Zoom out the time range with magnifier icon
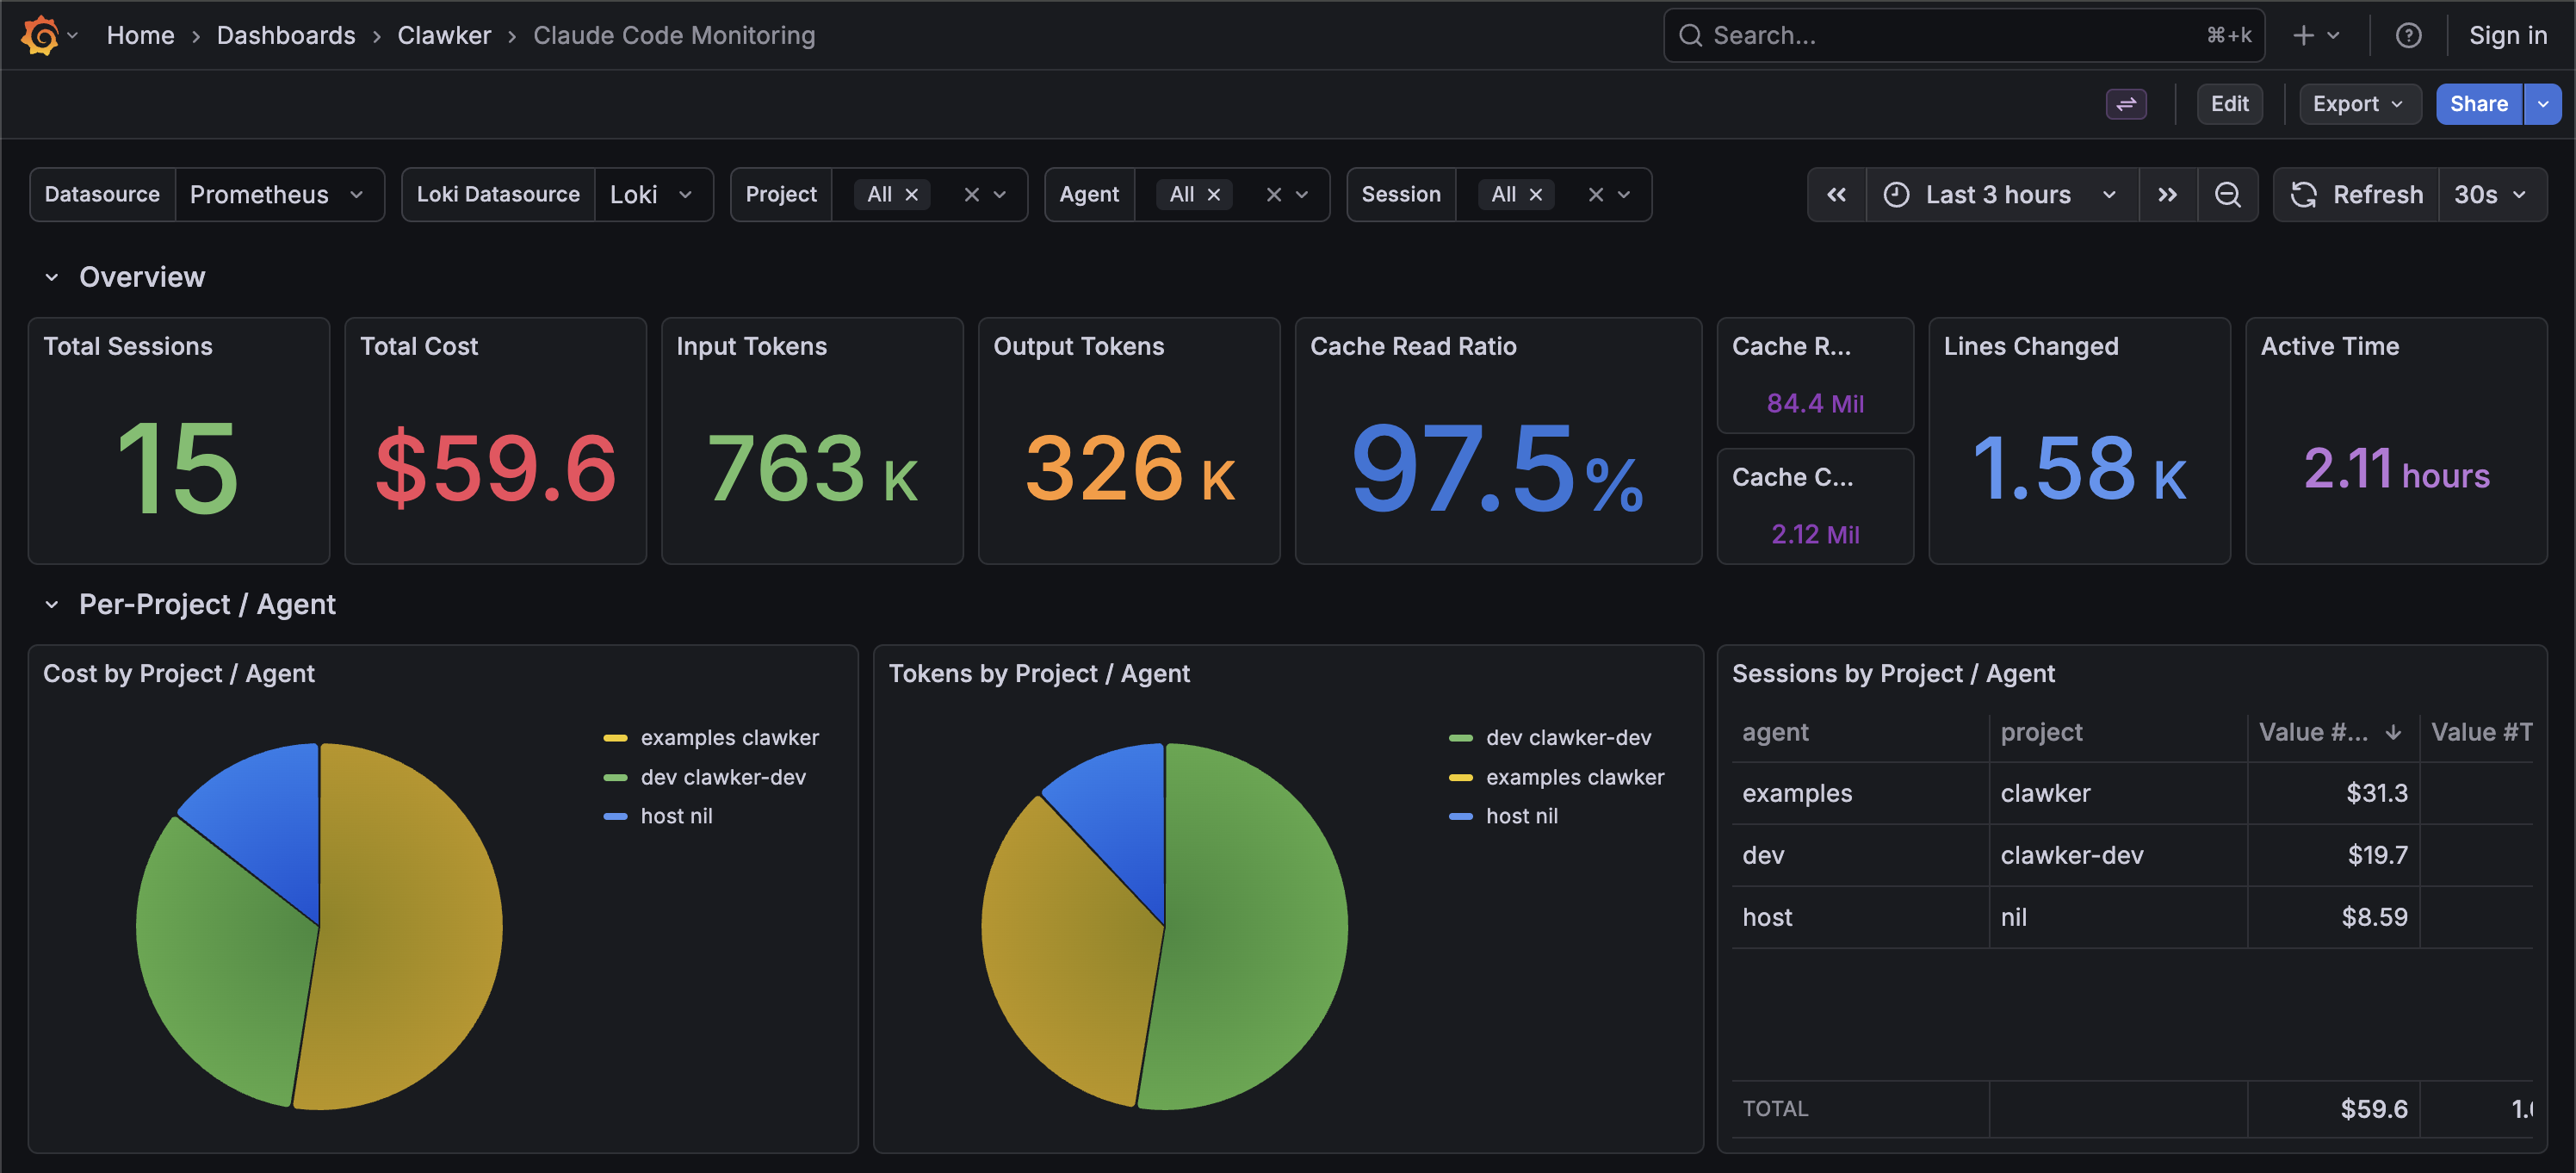Image resolution: width=2576 pixels, height=1173 pixels. (2228, 194)
